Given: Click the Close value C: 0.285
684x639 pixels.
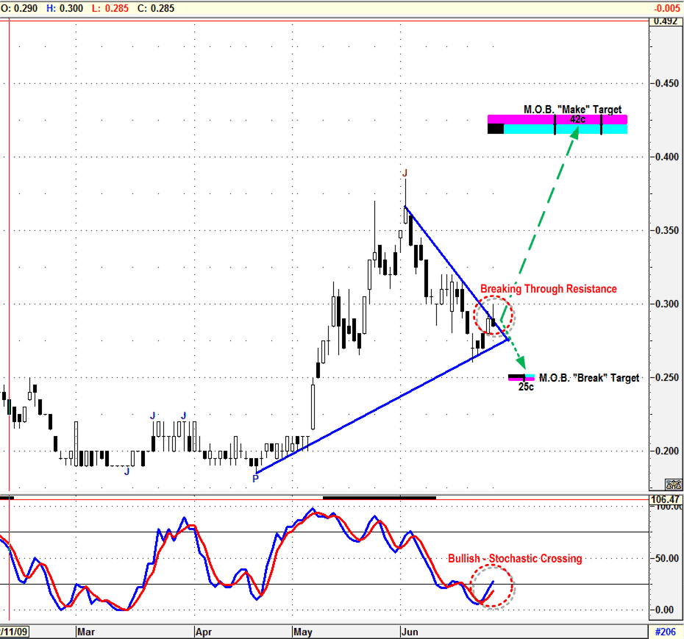Looking at the screenshot, I should tap(156, 8).
